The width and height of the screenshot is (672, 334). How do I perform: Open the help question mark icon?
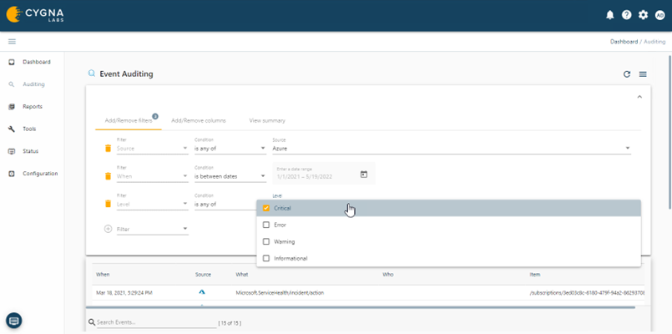point(627,15)
